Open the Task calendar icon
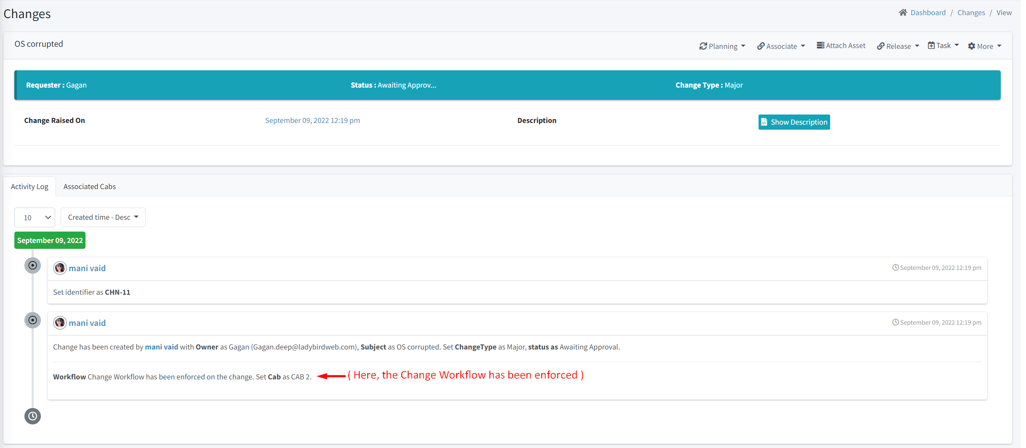The width and height of the screenshot is (1026, 448). pyautogui.click(x=931, y=45)
